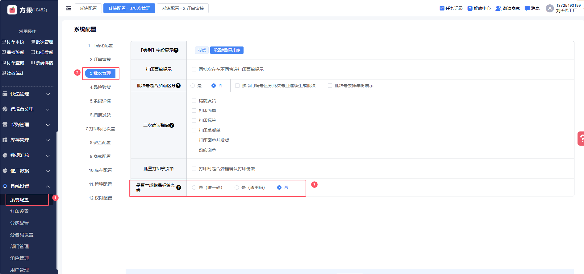Click the 设置类别及排序 button
The height and width of the screenshot is (274, 584).
tap(227, 50)
